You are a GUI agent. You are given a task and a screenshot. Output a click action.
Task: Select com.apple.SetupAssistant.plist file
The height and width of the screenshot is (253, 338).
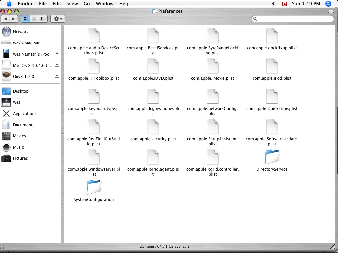[x=213, y=127]
